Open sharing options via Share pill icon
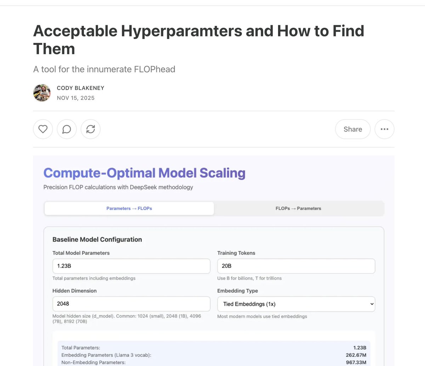The width and height of the screenshot is (425, 366). (352, 129)
